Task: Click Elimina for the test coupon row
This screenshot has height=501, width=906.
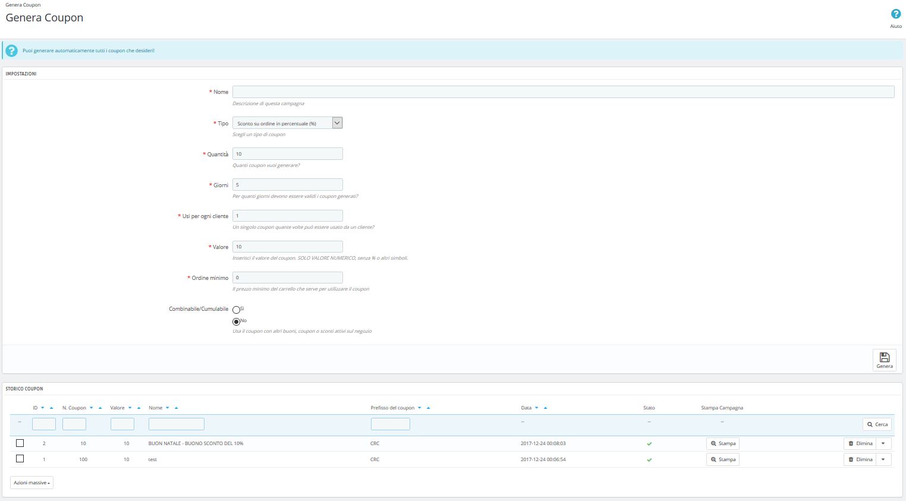Action: (x=860, y=459)
